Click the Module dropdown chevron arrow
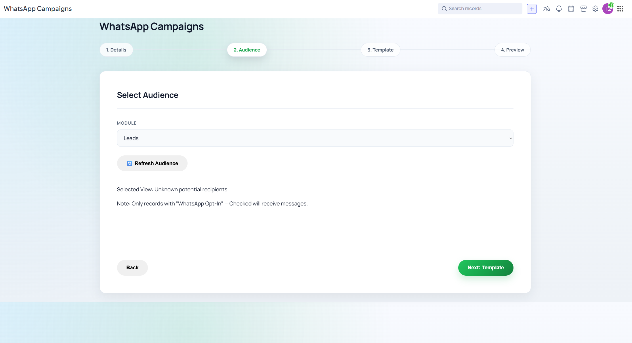The height and width of the screenshot is (343, 632). [x=511, y=138]
